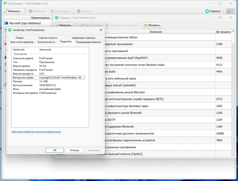The height and width of the screenshot is (181, 238).
Task: Switch to Предыдущие версии tab
Action: pyautogui.click(x=88, y=42)
